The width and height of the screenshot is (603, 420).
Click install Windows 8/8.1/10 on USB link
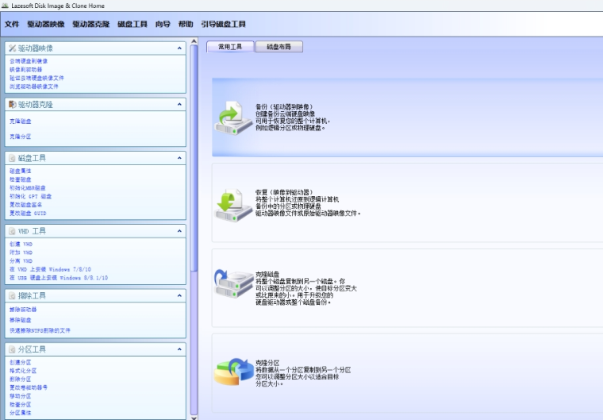pyautogui.click(x=59, y=278)
